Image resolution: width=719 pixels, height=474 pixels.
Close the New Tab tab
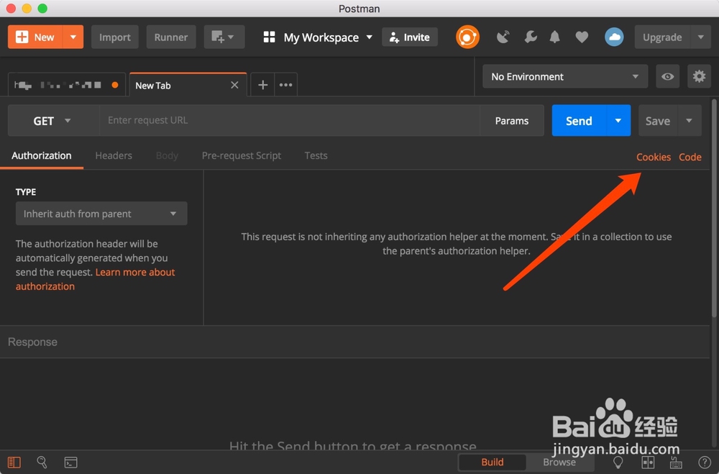coord(234,85)
